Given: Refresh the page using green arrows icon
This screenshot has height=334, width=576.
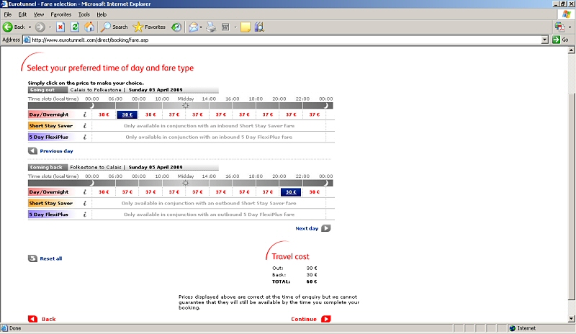Looking at the screenshot, I should 75,27.
